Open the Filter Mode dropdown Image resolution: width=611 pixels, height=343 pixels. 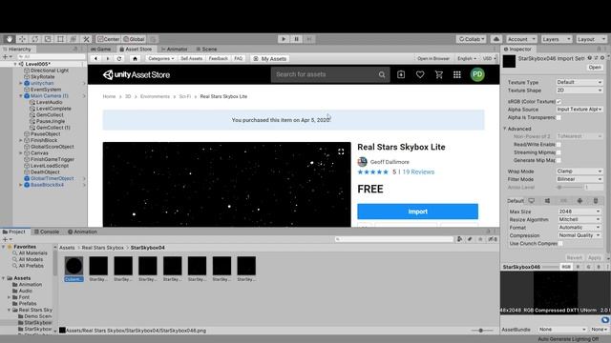pyautogui.click(x=579, y=179)
